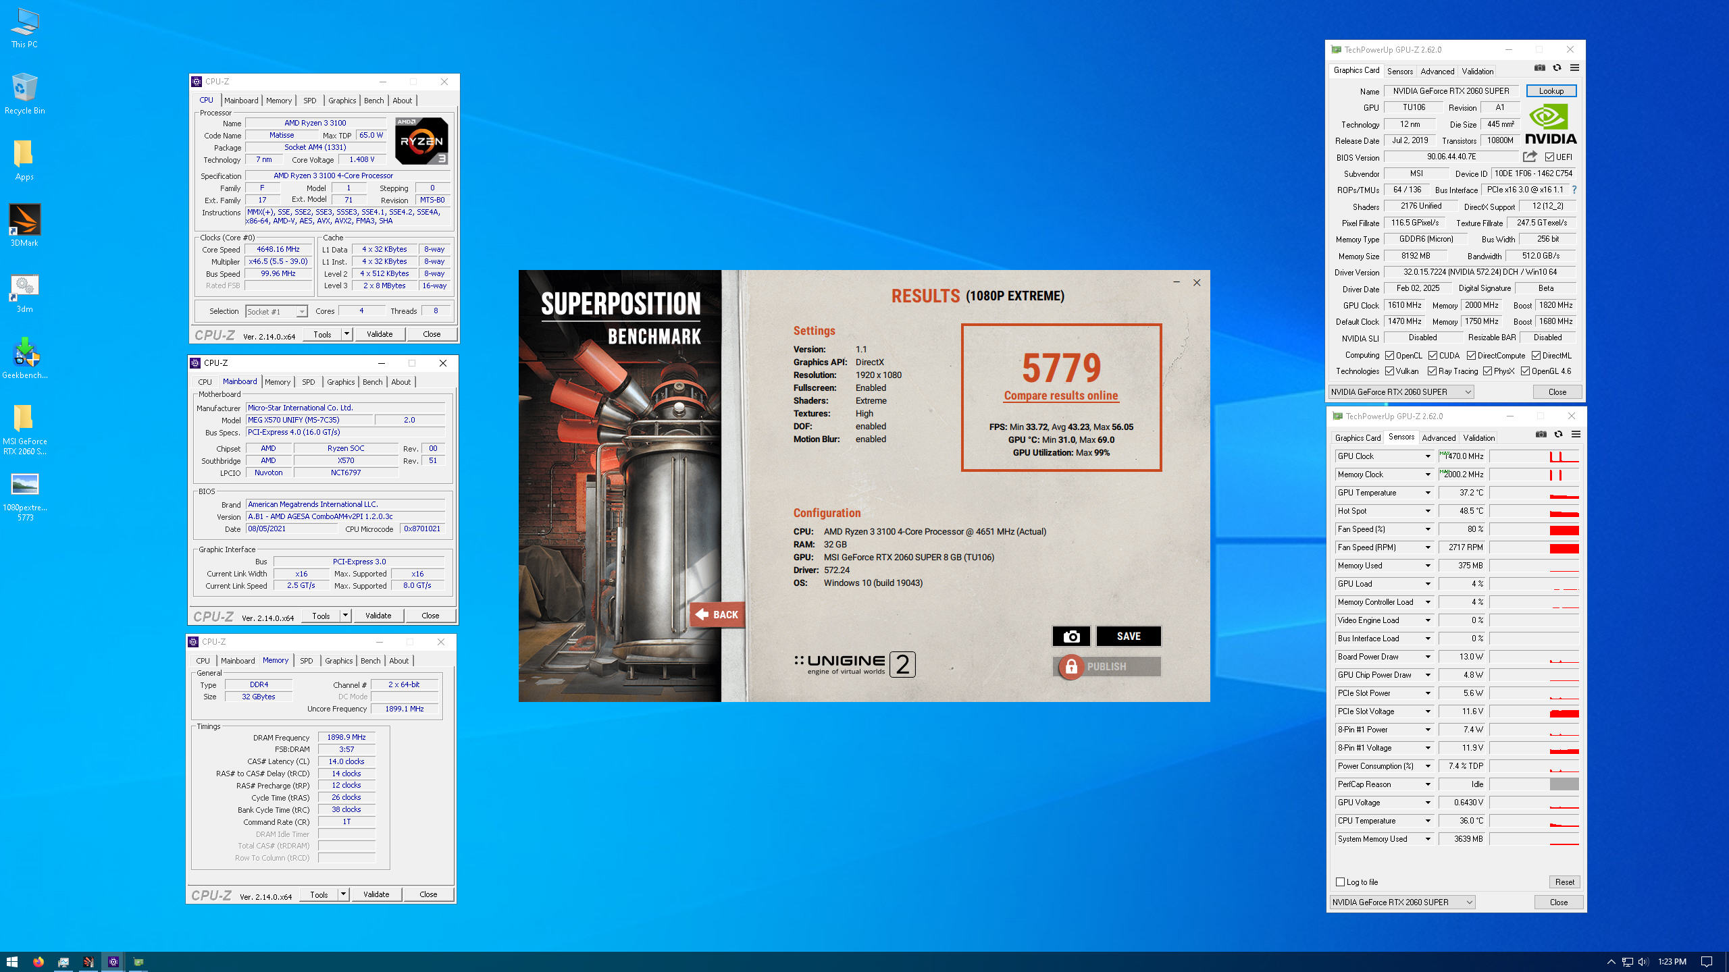Screen dimensions: 1729x972
Task: Click GPU-Z taskbar icon
Action: click(x=138, y=962)
